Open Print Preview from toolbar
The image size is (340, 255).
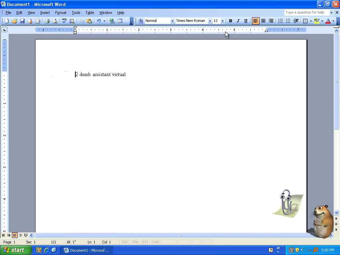click(55, 21)
